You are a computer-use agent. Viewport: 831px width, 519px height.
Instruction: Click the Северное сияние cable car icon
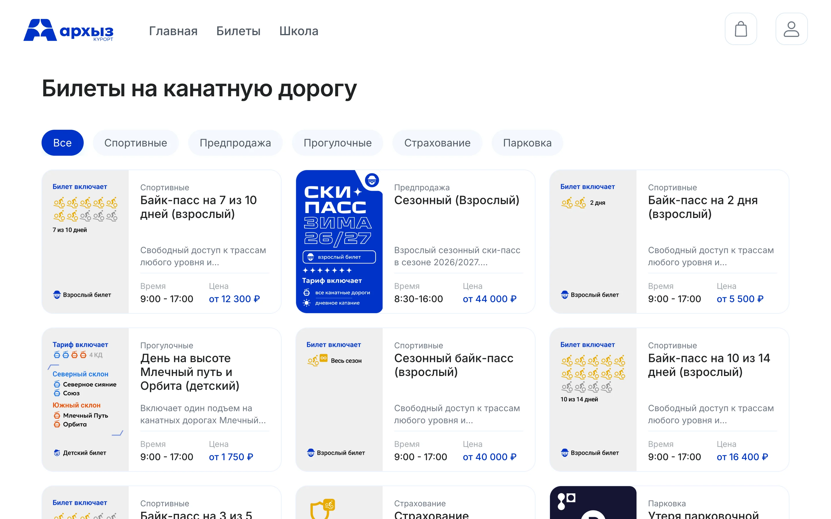click(57, 384)
